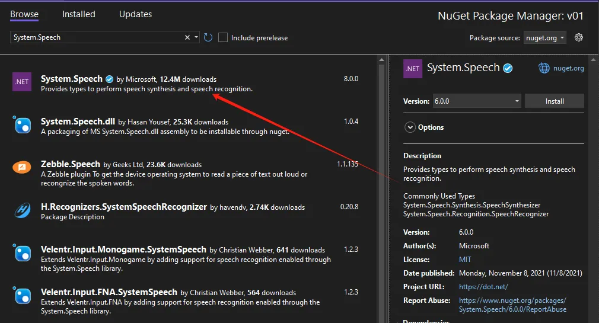The height and width of the screenshot is (323, 599).
Task: Click version 0.20.8 of H.Recognizers
Action: [x=349, y=207]
